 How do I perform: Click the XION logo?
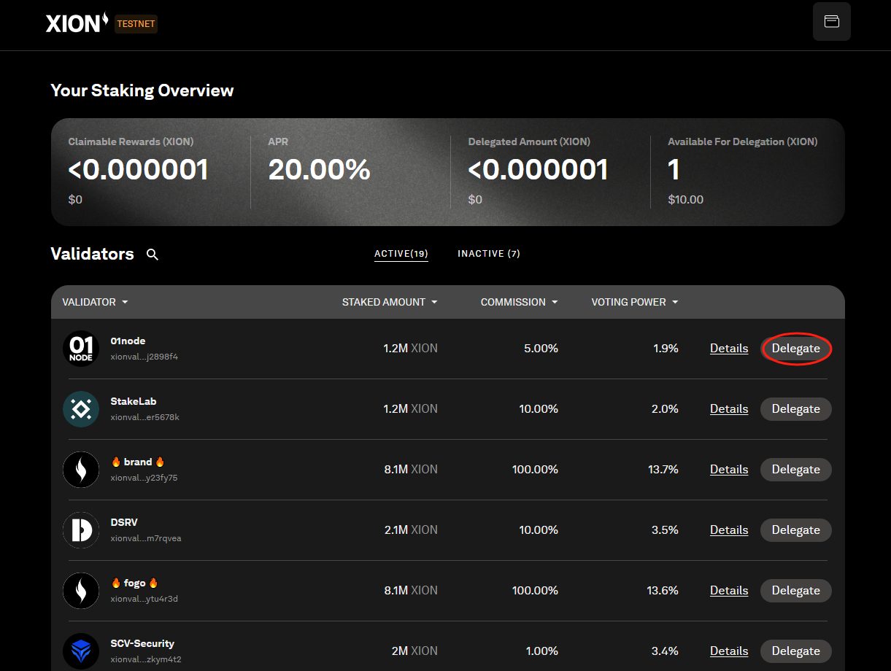coord(78,23)
